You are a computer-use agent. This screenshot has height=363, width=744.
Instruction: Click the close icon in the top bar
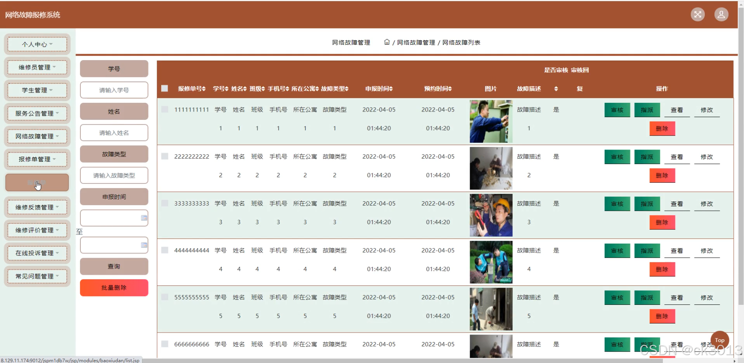coord(698,14)
